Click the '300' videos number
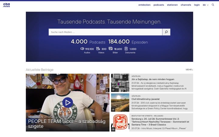Image resolution: width=219 pixels, height=137 pixels. [104, 49]
